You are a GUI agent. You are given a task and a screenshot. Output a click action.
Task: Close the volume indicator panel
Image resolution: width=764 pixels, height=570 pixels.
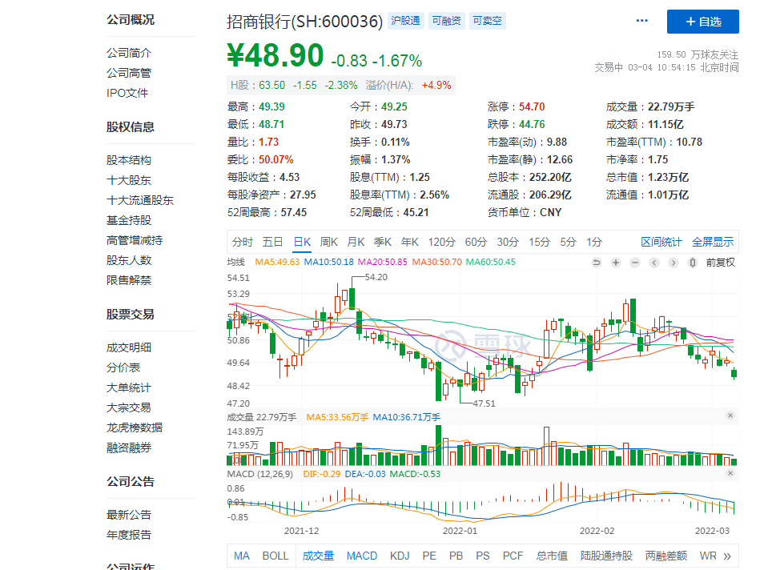[730, 415]
